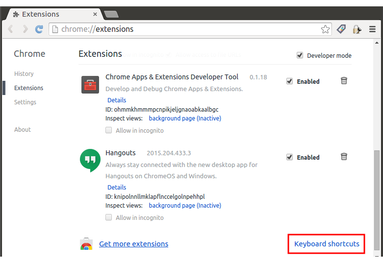Click the browser forward arrow
This screenshot has width=383, height=263.
tap(25, 29)
